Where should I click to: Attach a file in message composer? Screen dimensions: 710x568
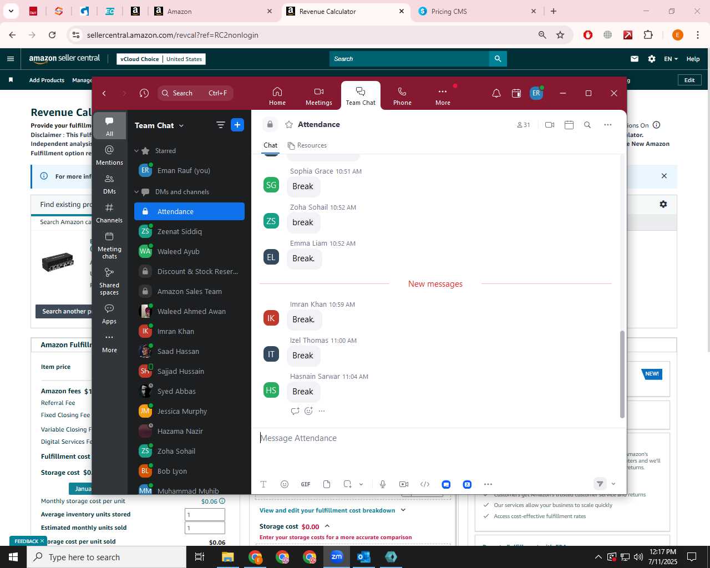click(327, 484)
